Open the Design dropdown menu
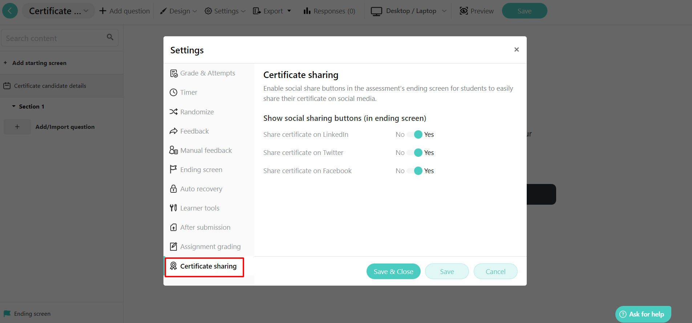This screenshot has width=692, height=323. 178,11
